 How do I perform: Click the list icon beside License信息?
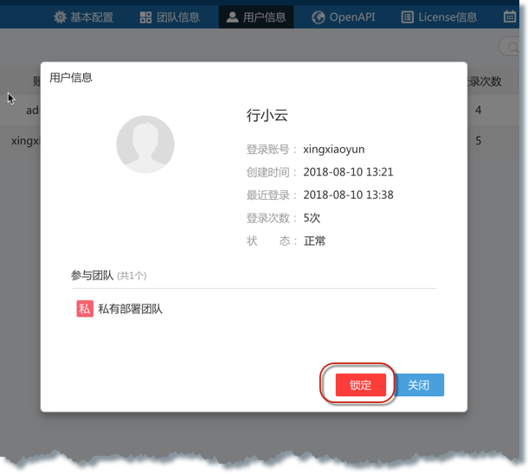tap(407, 17)
